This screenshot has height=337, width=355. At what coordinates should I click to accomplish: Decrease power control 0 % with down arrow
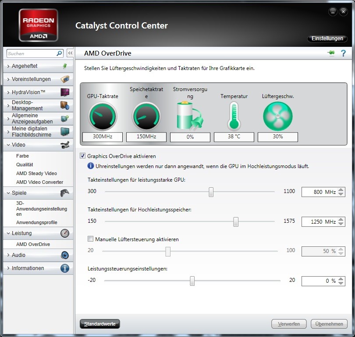point(341,283)
